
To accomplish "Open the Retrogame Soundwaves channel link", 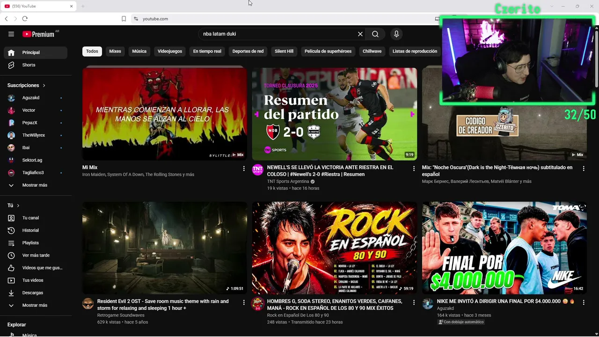I will (x=121, y=315).
